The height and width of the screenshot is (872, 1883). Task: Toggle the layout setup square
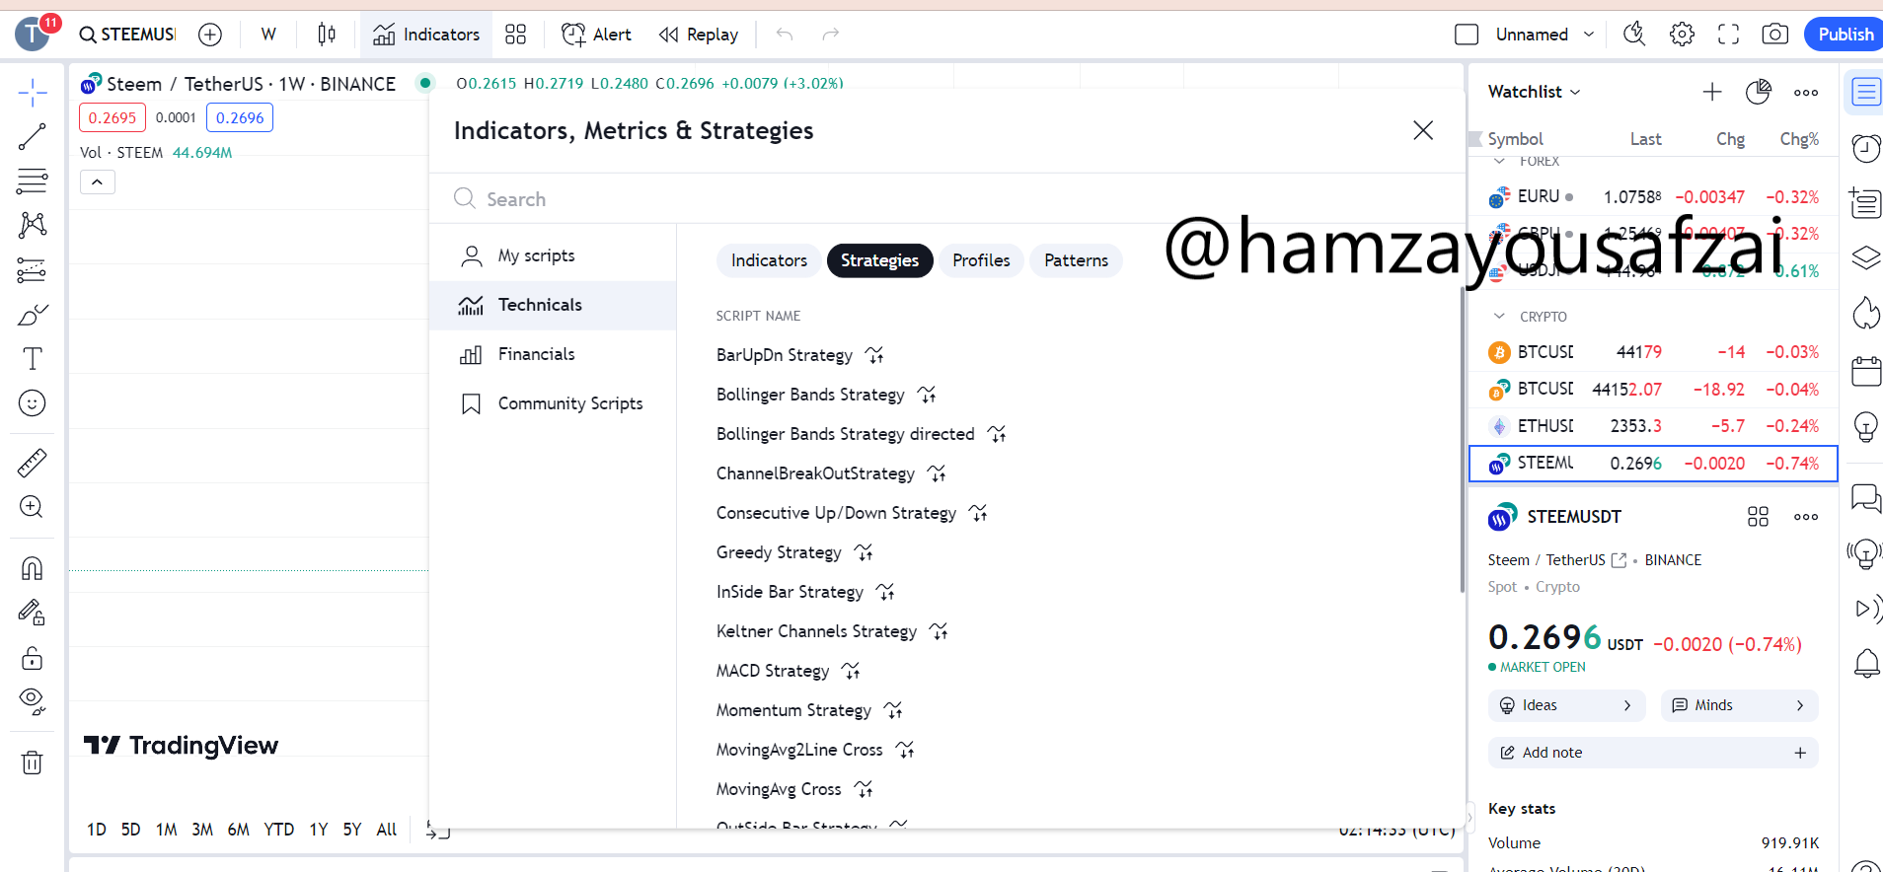[1467, 35]
